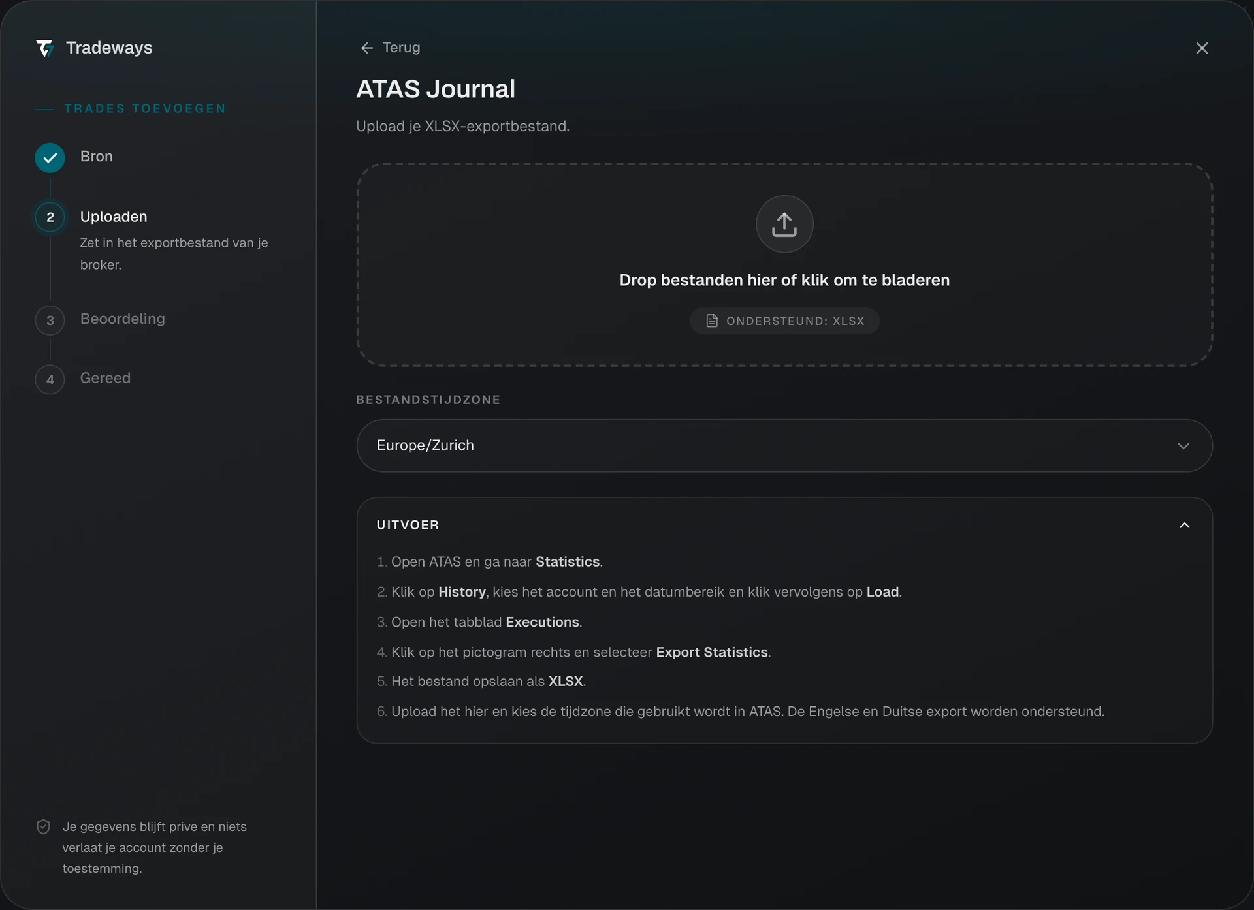Screen dimensions: 1254x910
Task: Click the file icon beside ONDERSTEUND: XLSX
Action: (x=712, y=321)
